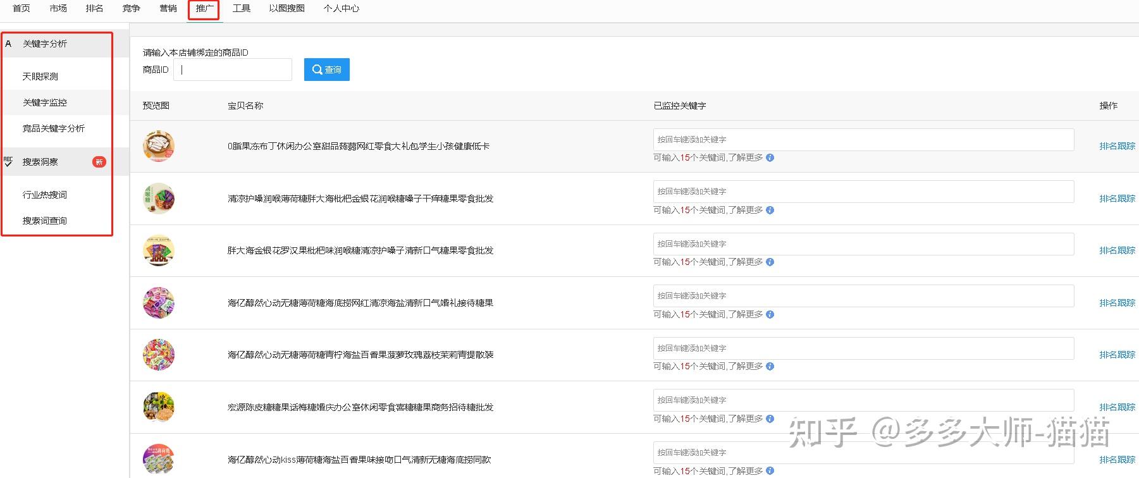Click the blue 查询 search button

[326, 70]
